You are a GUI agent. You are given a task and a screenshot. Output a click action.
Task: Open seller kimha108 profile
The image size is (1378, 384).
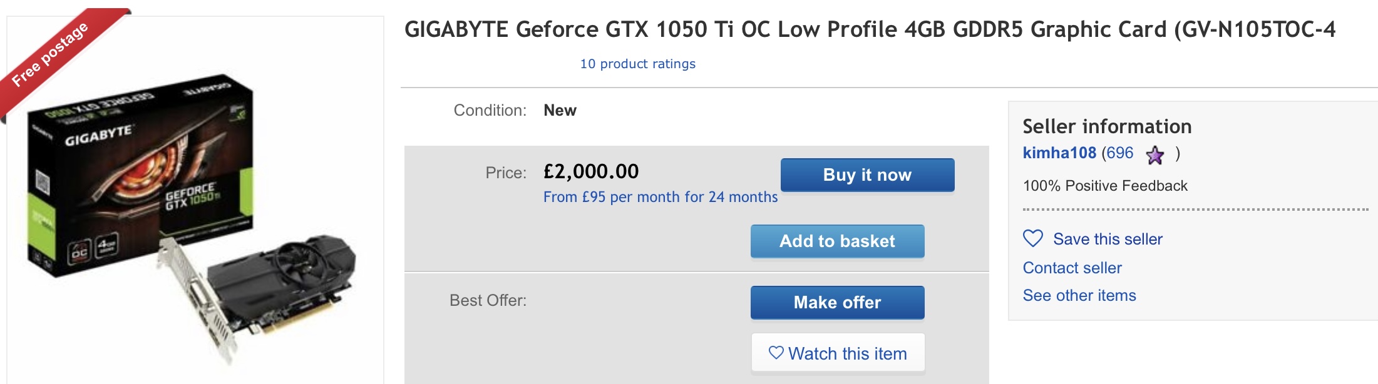tap(1059, 153)
